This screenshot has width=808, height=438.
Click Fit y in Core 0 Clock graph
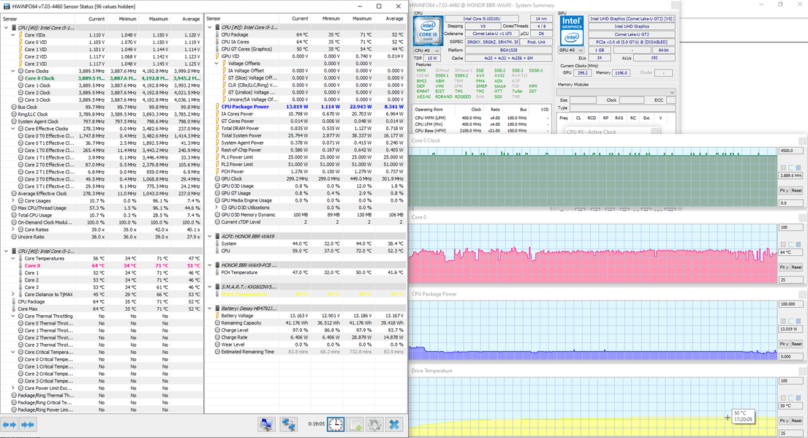coord(784,190)
